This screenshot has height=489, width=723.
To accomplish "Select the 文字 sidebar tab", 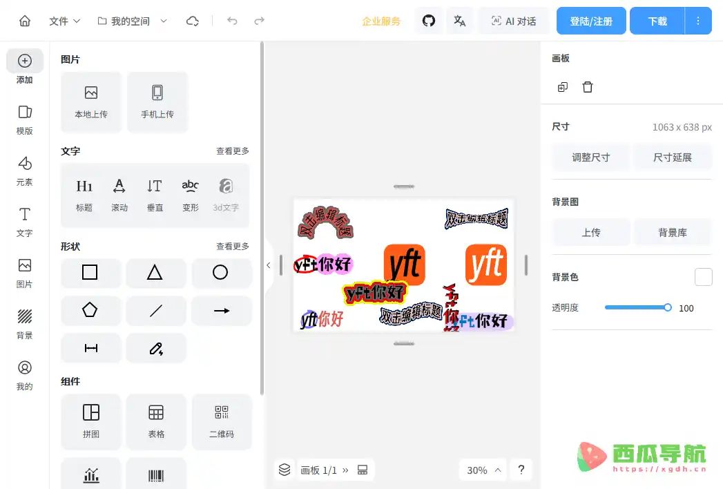I will 25,222.
